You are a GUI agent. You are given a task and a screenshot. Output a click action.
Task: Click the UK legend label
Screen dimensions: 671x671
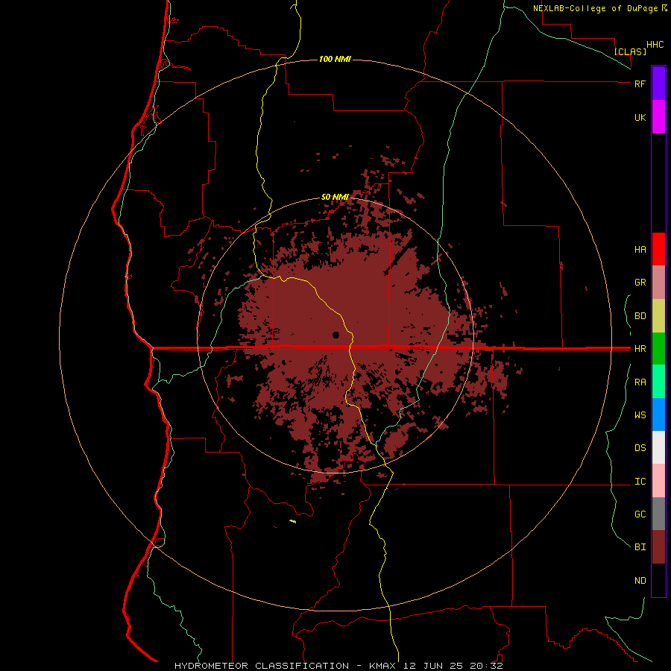640,117
